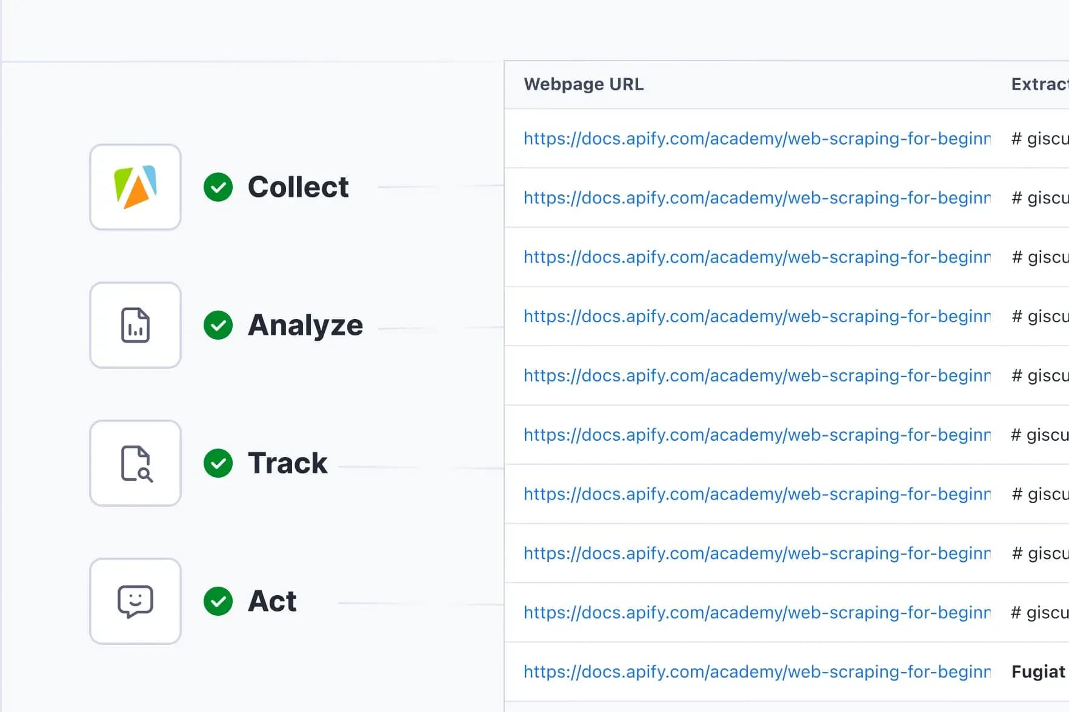Click the Apify logo icon tile
The width and height of the screenshot is (1069, 712).
(135, 187)
